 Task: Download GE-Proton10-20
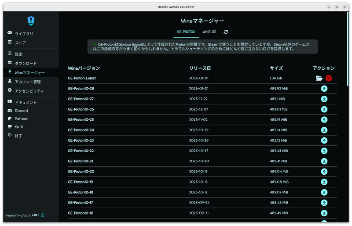tap(324, 172)
